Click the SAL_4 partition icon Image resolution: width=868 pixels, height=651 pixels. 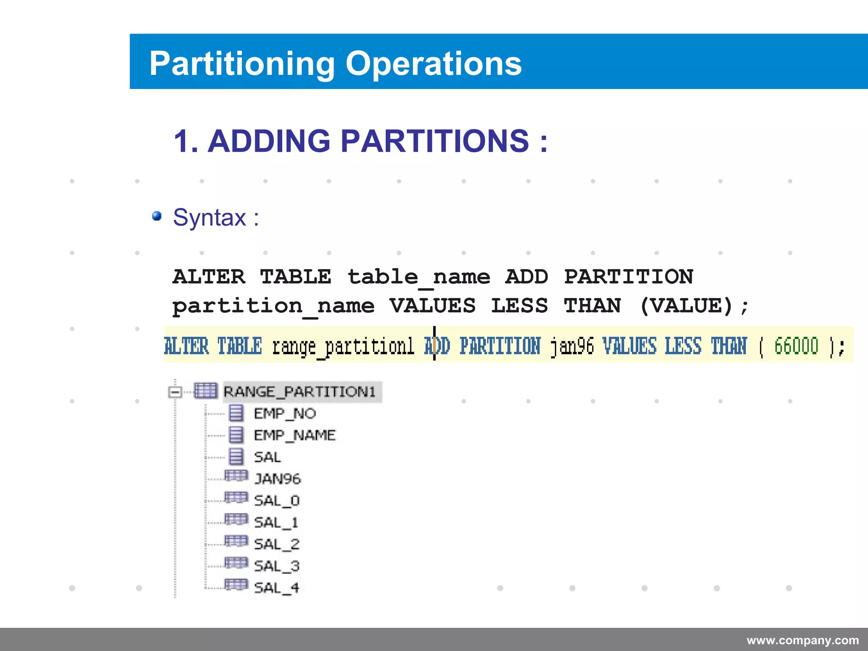[236, 585]
